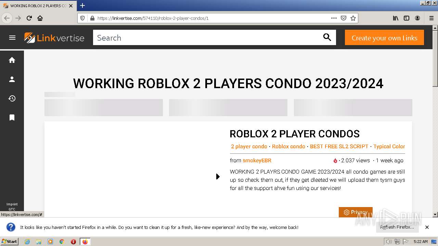Viewport: 438px width, 246px height.
Task: Open the GTC link in sidebar
Action: tap(12, 209)
